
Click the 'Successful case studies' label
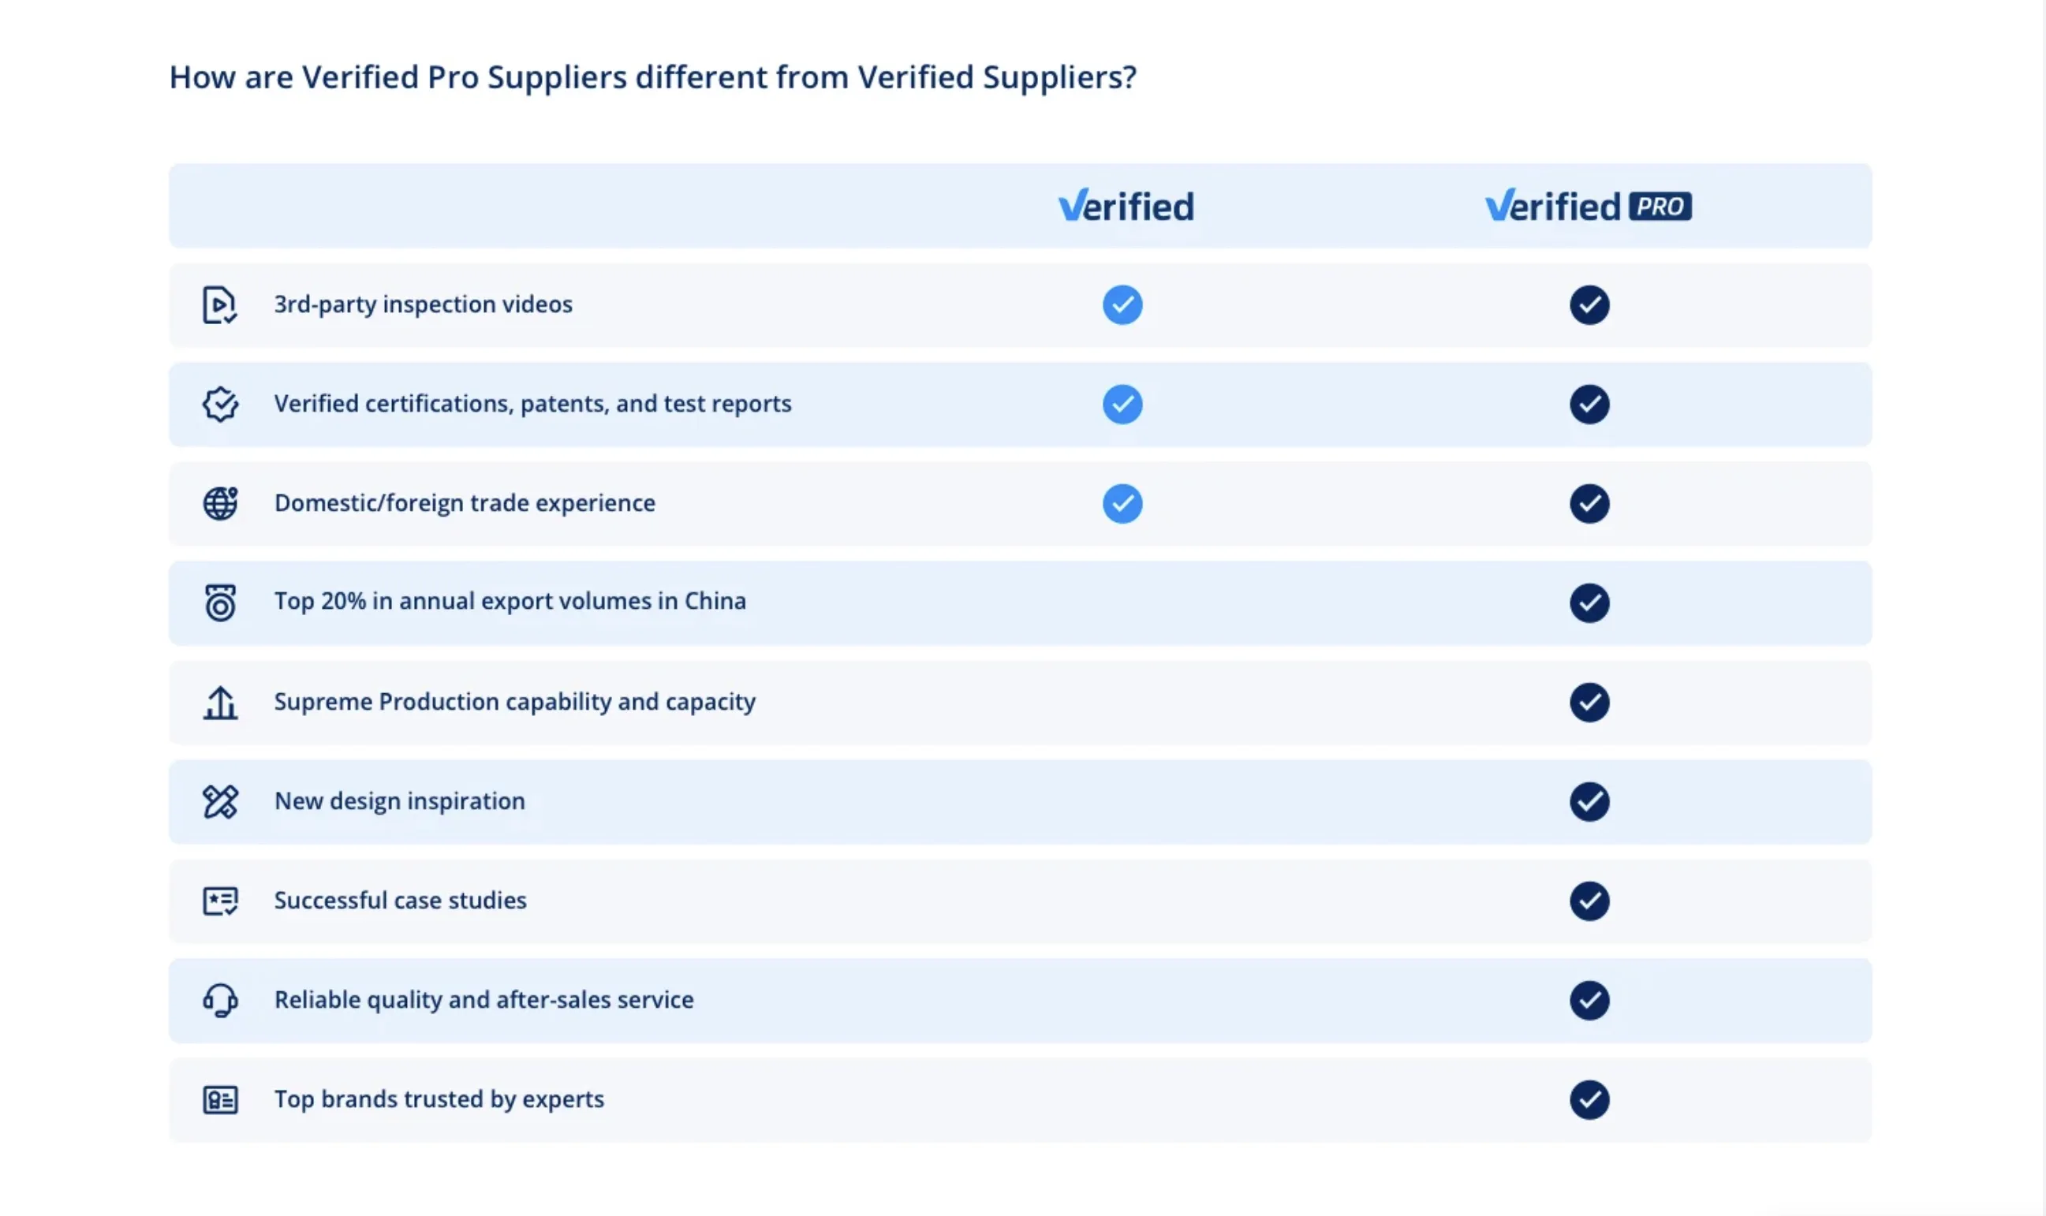[400, 901]
